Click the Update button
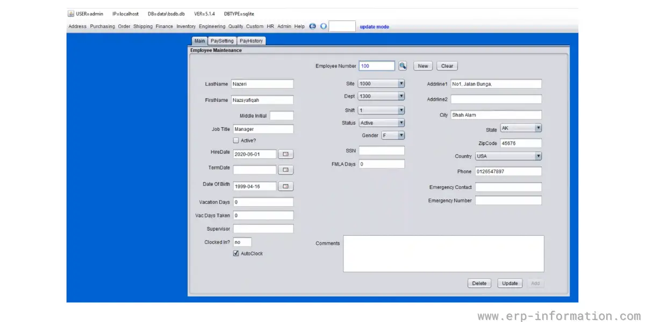645x322 pixels. [510, 283]
